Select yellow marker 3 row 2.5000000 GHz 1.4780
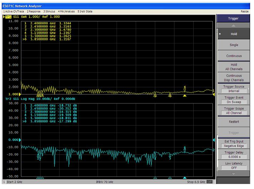 [x=48, y=30]
